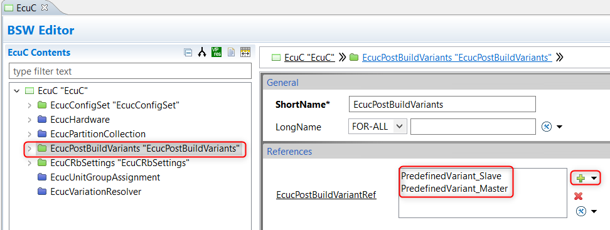
Task: Click the grid layout icon in contents toolbar
Action: pyautogui.click(x=245, y=53)
